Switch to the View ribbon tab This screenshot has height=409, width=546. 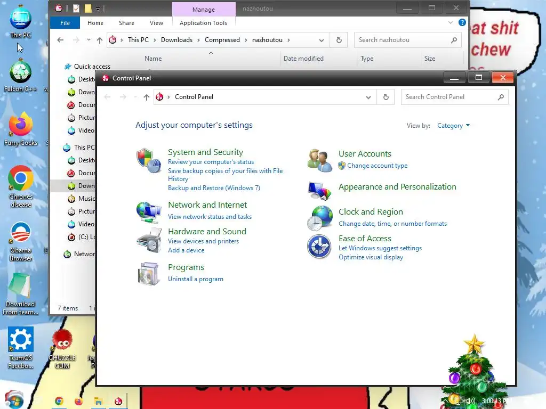[156, 22]
